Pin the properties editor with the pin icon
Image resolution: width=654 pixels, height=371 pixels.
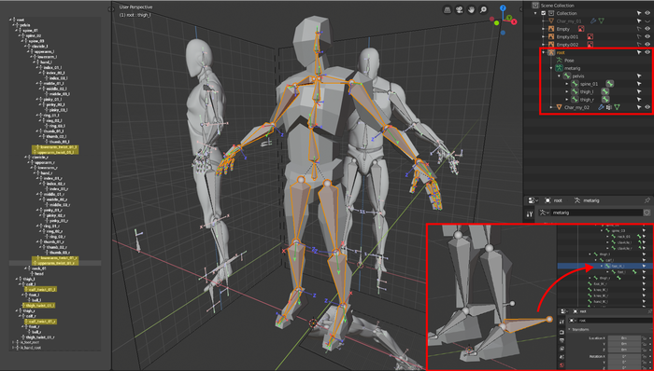point(647,200)
